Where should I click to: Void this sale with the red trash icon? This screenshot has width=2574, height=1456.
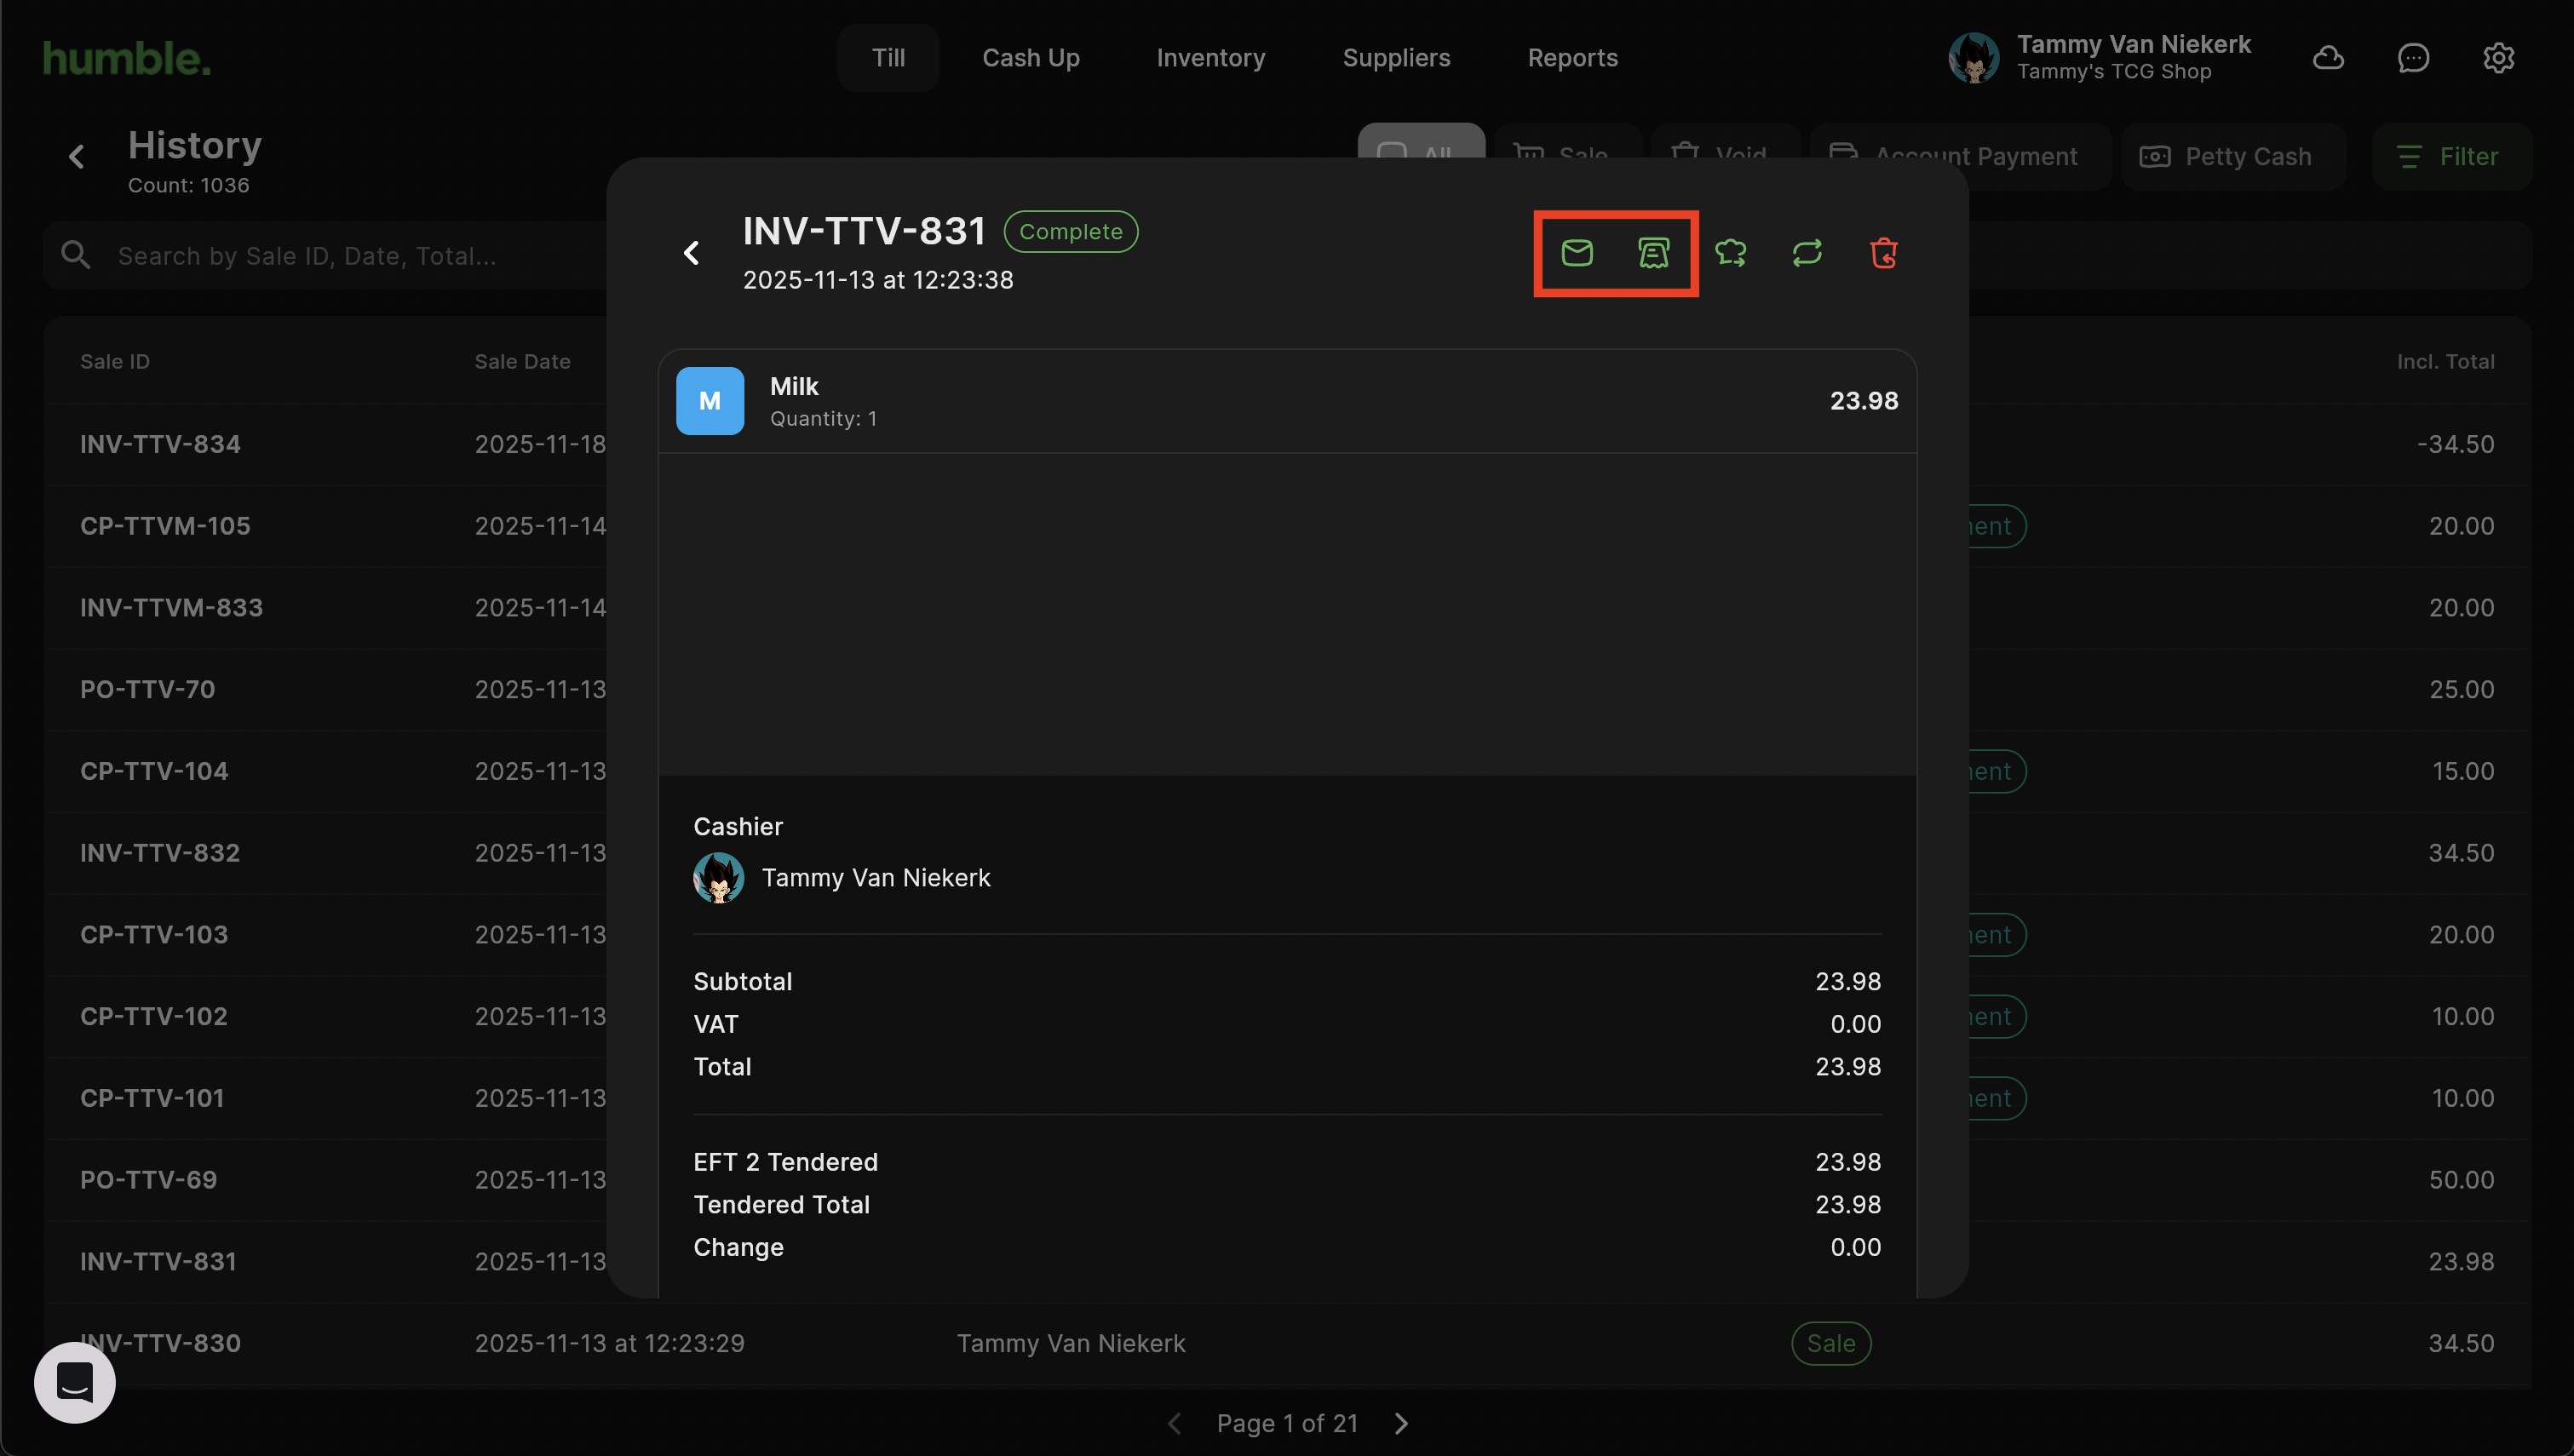tap(1884, 253)
